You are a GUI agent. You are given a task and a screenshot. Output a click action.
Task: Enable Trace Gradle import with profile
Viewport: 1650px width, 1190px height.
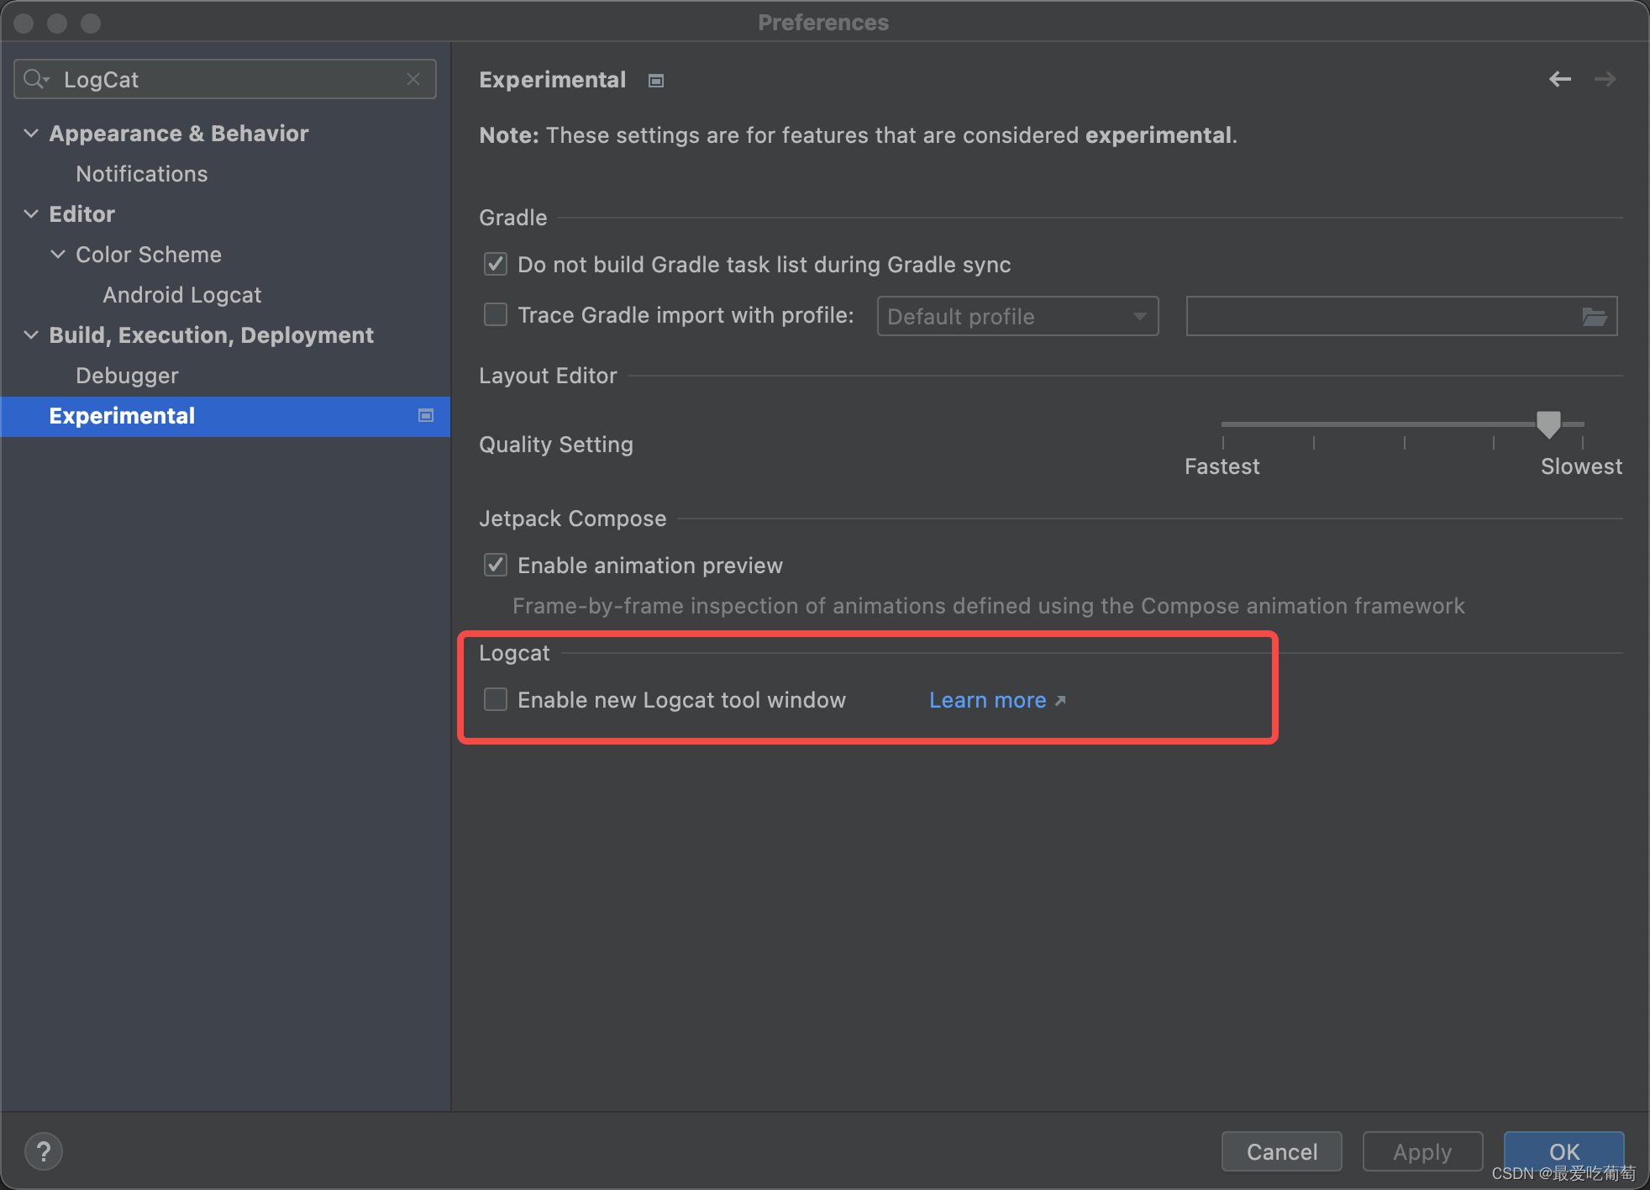point(497,315)
